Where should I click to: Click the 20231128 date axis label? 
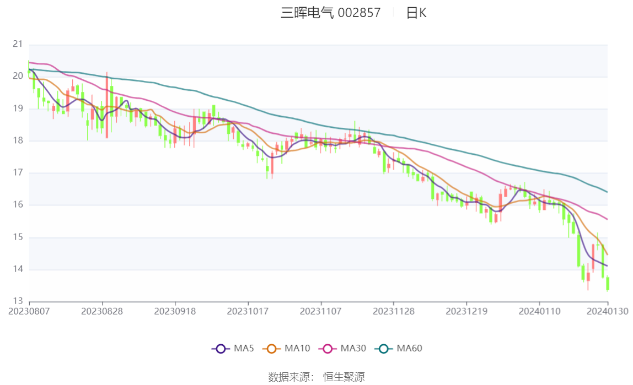(x=394, y=312)
